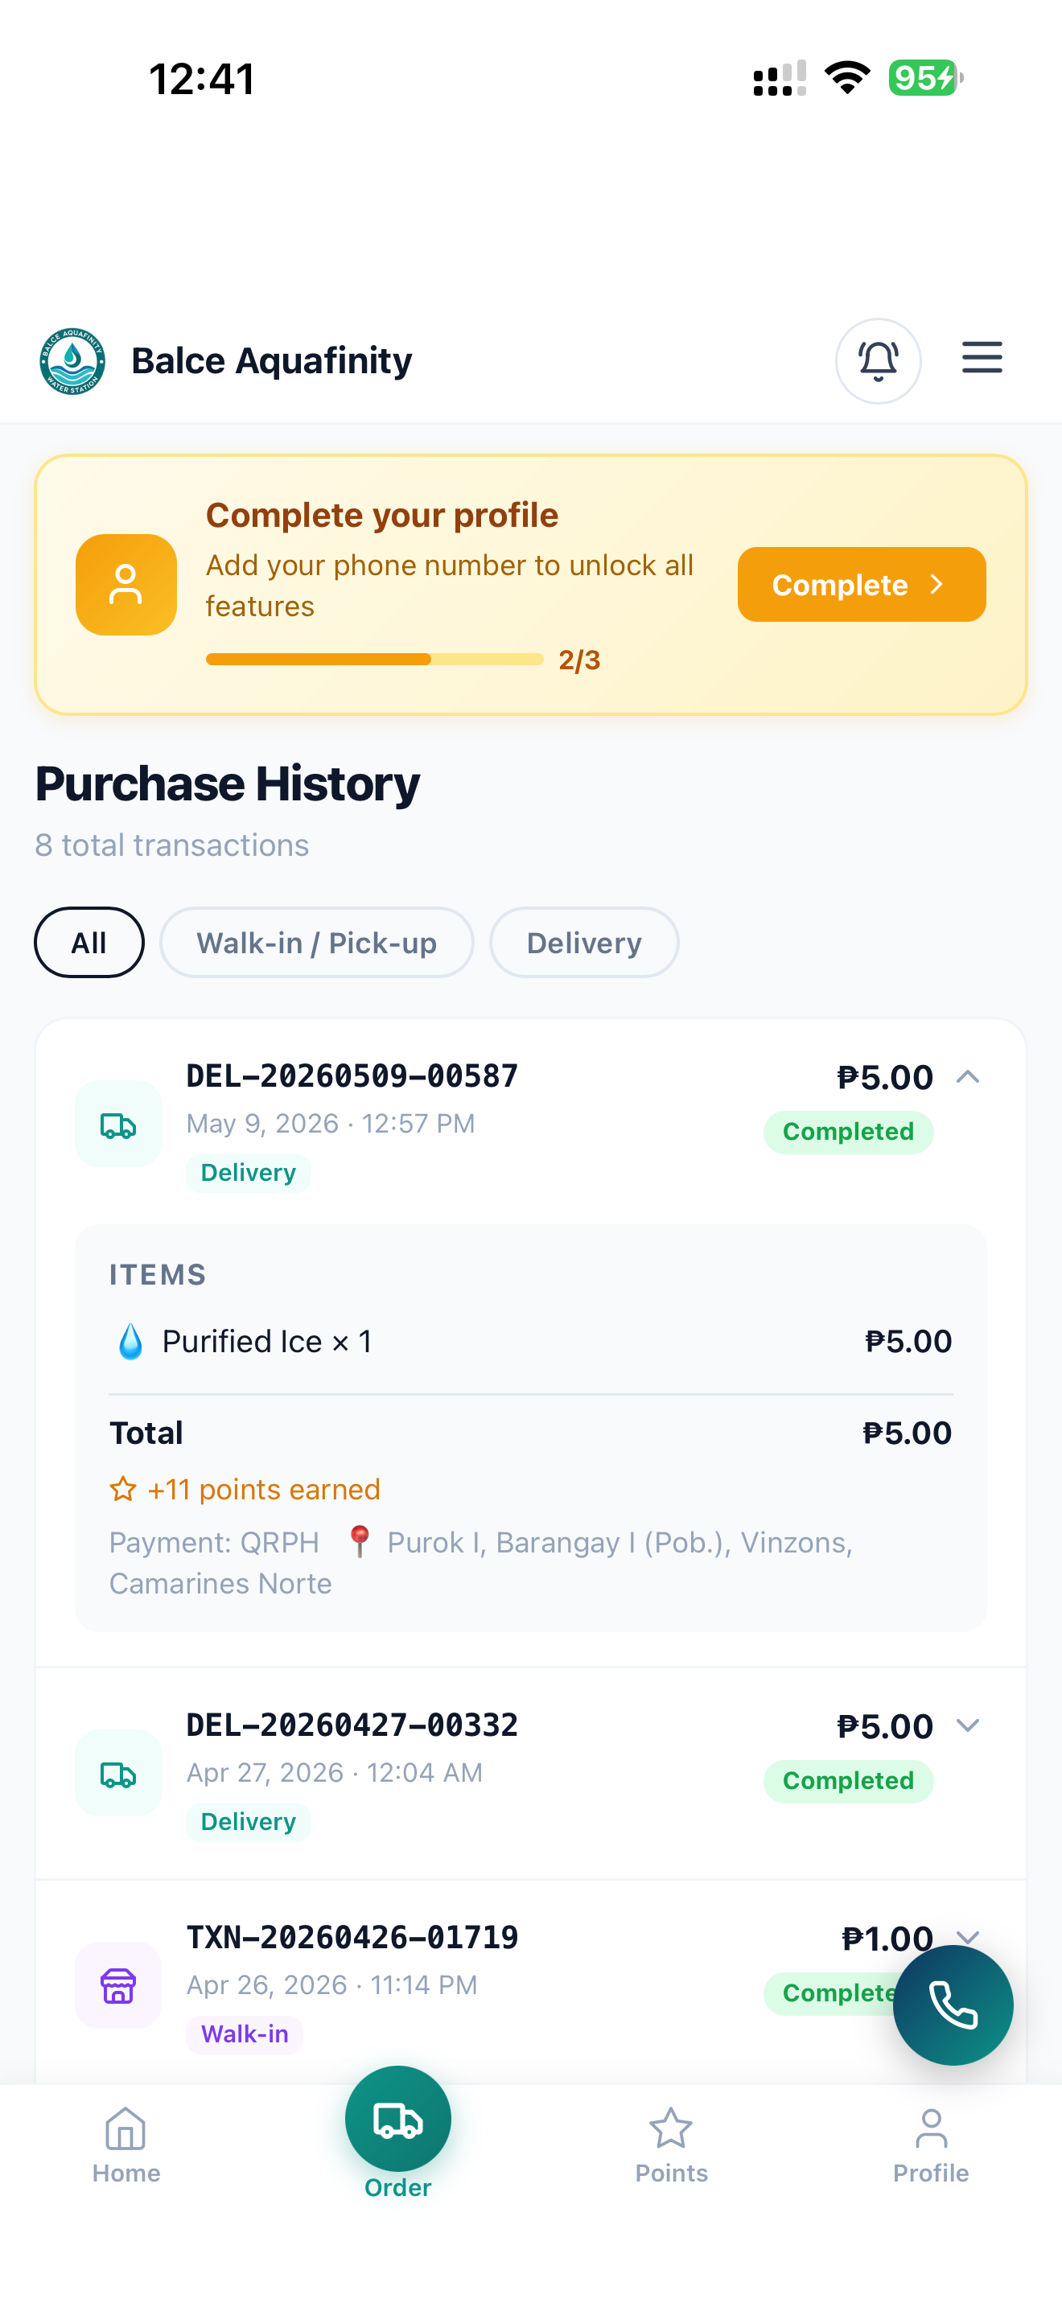The height and width of the screenshot is (2307, 1062).
Task: Tap store icon for TXN-20260426-01719
Action: (x=118, y=1984)
